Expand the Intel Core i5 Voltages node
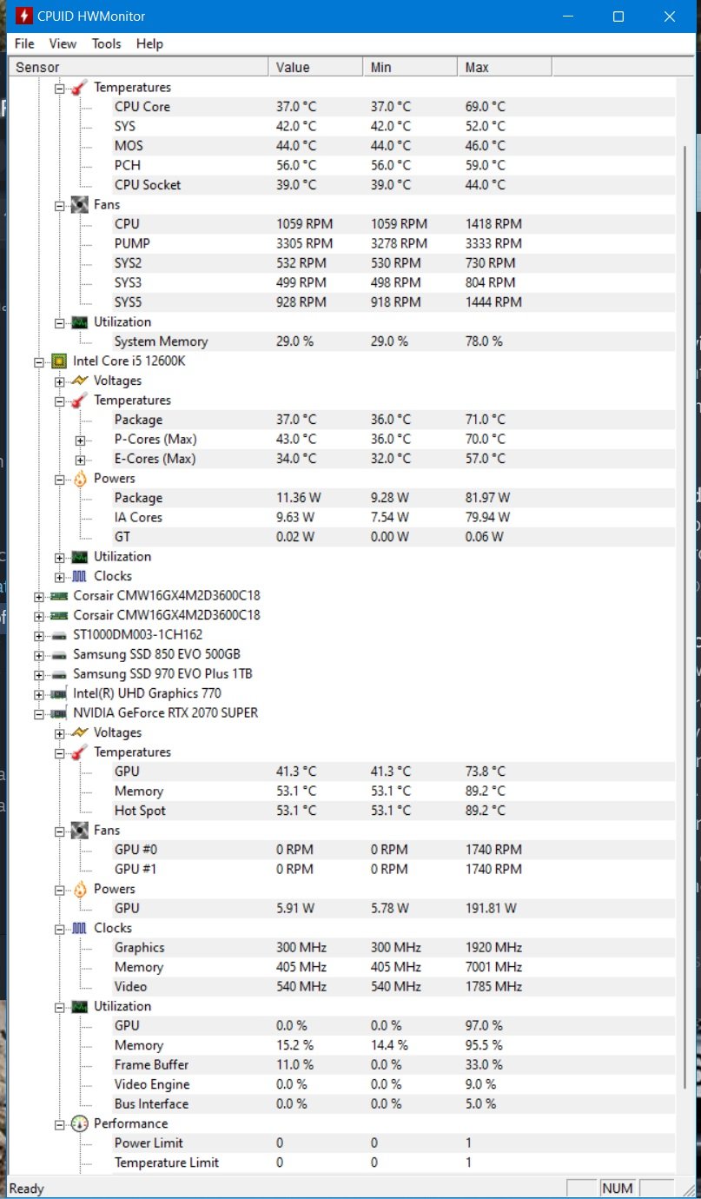Image resolution: width=701 pixels, height=1199 pixels. pos(60,381)
